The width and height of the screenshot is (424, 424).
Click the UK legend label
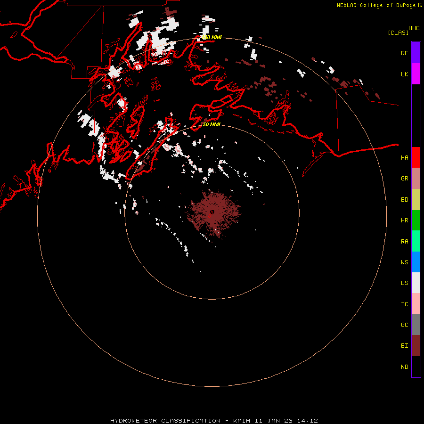(x=404, y=74)
